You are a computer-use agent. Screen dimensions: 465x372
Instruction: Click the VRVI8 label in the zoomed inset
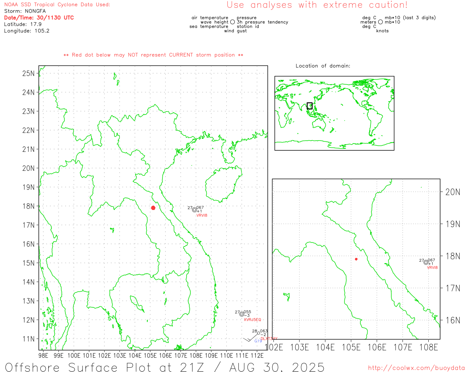432,268
